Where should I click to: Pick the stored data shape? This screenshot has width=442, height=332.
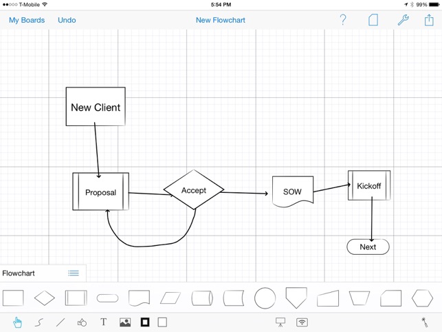click(234, 298)
